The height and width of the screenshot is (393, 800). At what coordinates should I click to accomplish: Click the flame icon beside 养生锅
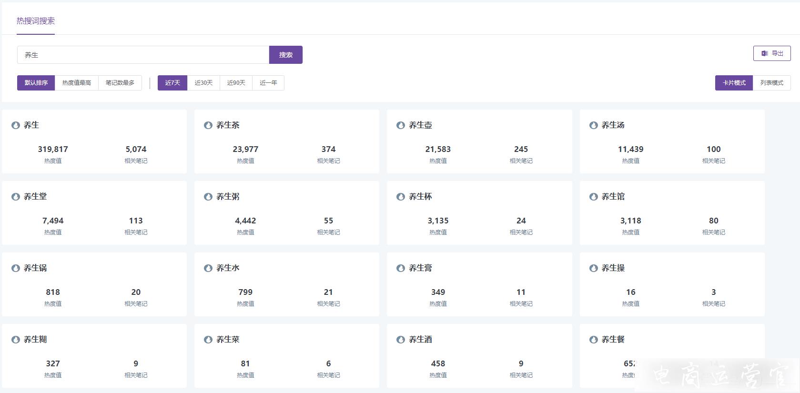16,268
